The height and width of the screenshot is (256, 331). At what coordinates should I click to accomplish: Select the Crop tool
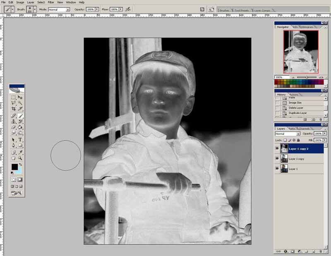(14, 109)
